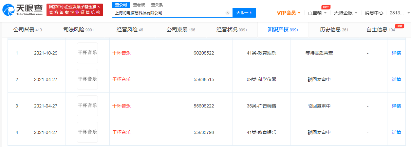Open the 经营风险 46 tab

[130, 30]
